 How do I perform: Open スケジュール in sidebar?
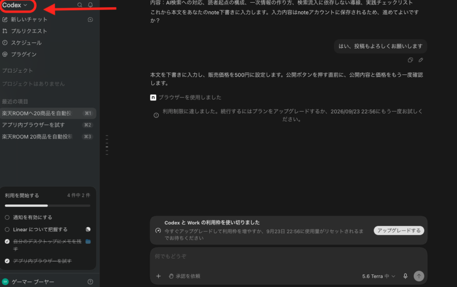pyautogui.click(x=26, y=43)
